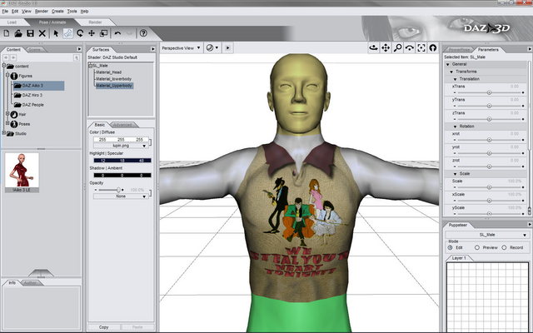Collapse the Translation group
Viewport: 533px width, 333px height.
[x=456, y=79]
